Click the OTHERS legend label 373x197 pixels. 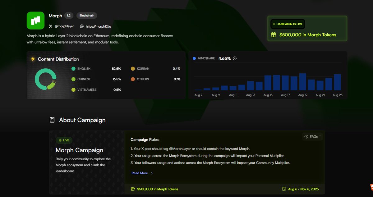click(143, 79)
